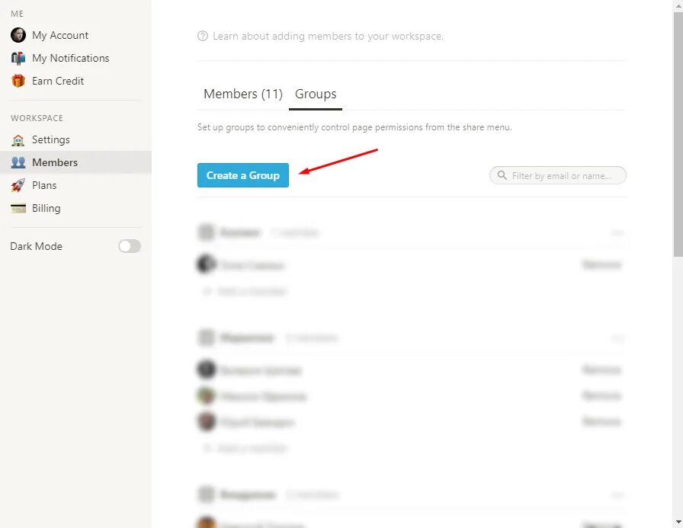Click the help question mark icon
The image size is (683, 528).
(x=203, y=36)
